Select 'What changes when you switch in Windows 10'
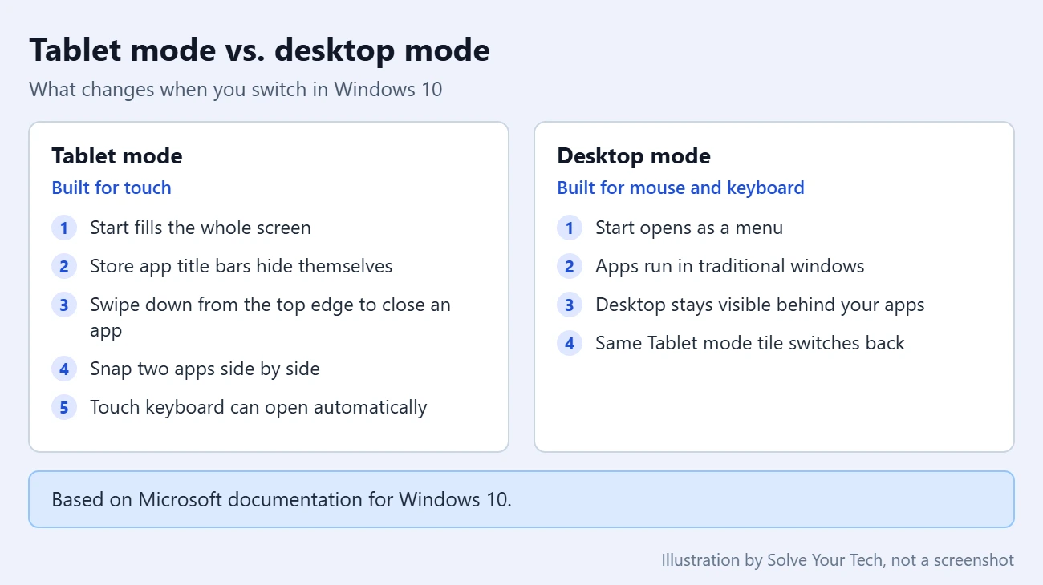The width and height of the screenshot is (1043, 585). click(x=236, y=89)
